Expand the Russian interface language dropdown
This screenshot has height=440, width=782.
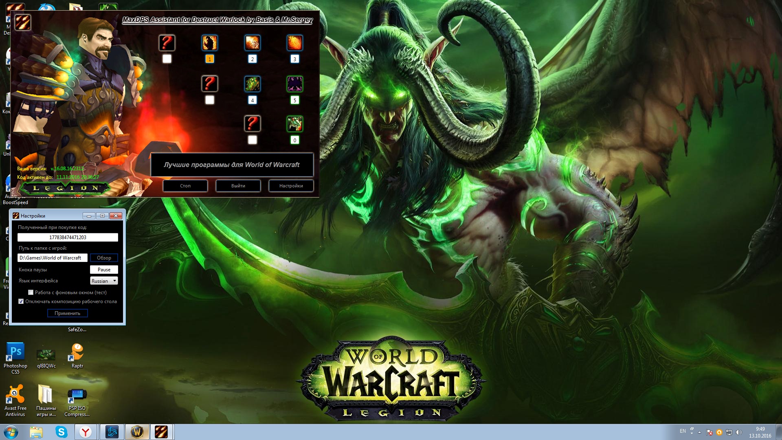point(103,281)
